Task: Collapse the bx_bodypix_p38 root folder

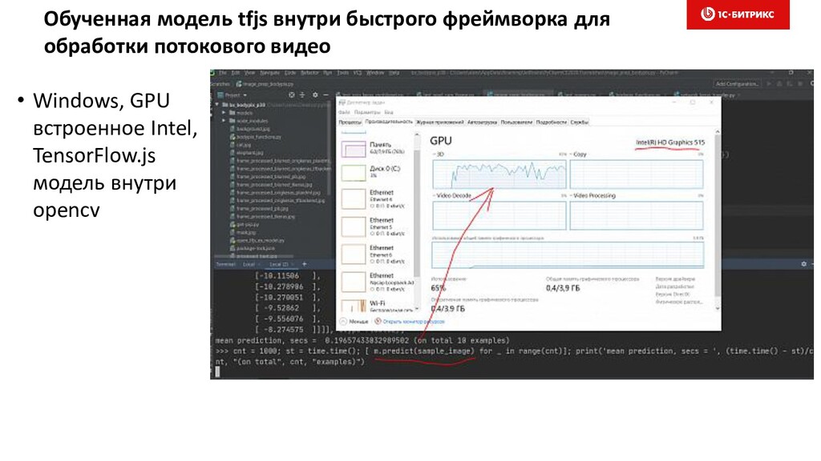Action: [217, 105]
